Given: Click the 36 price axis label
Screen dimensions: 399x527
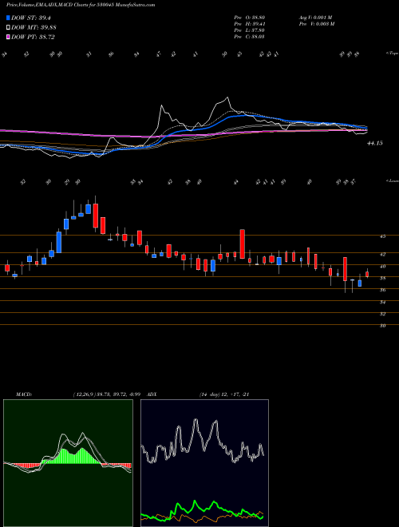Looking at the screenshot, I should pos(382,290).
